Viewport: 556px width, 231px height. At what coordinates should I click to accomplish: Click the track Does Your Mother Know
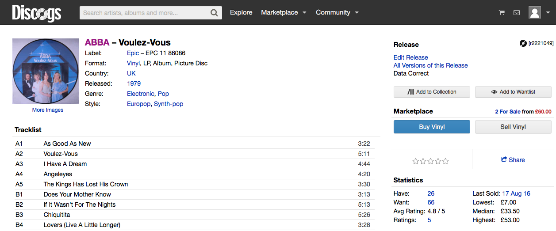point(77,194)
